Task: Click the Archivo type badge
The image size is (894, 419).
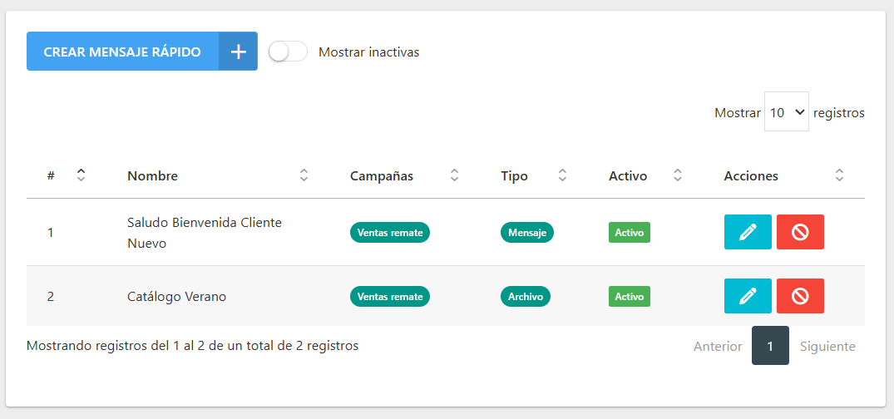Action: 525,296
